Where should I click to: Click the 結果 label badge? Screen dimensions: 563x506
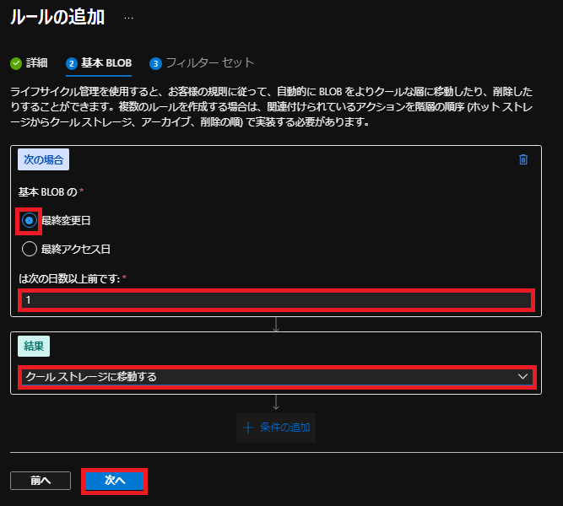(34, 346)
